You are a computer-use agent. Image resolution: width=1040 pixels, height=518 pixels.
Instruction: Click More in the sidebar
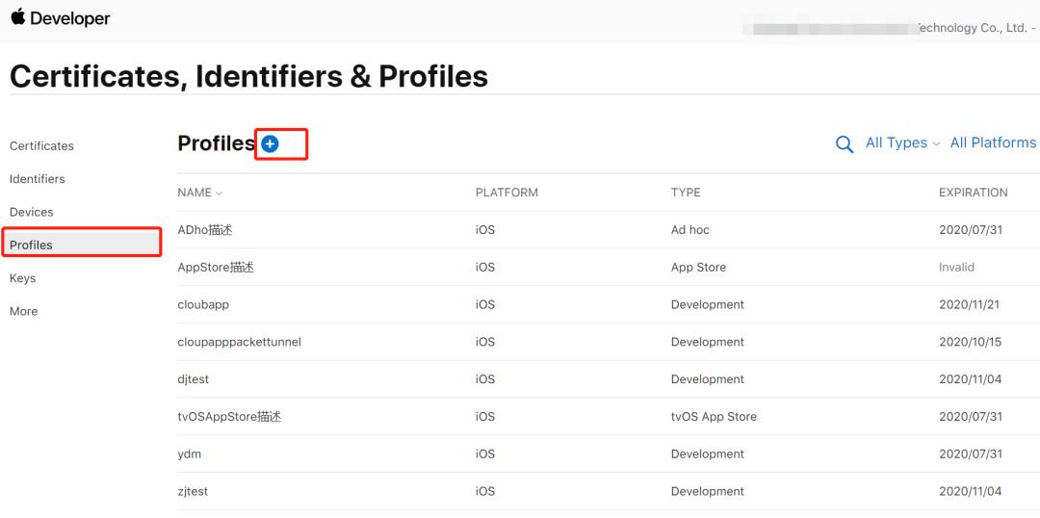[x=24, y=311]
